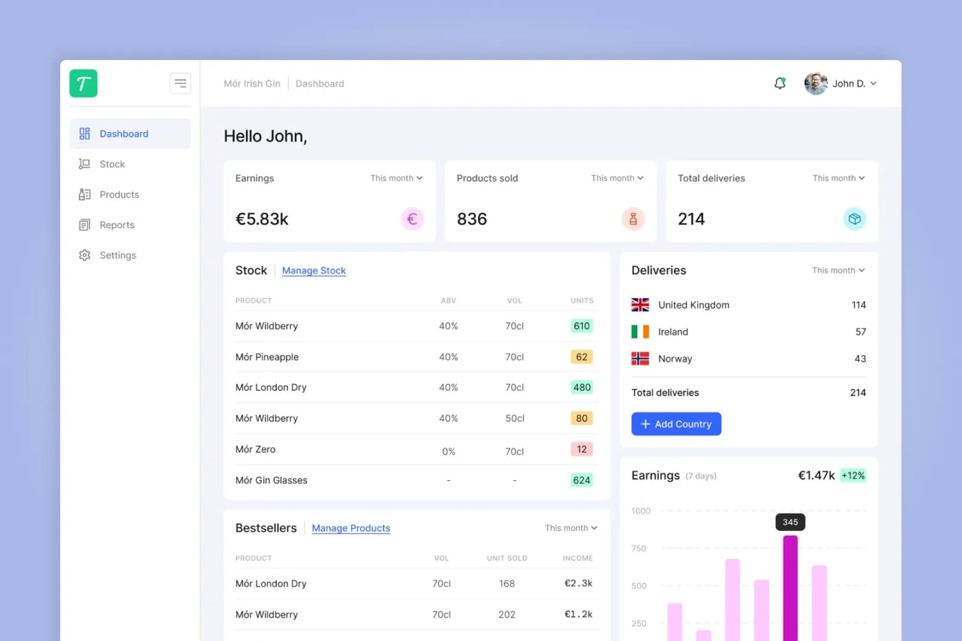Click the Total deliveries box icon
962x641 pixels.
pyautogui.click(x=854, y=219)
